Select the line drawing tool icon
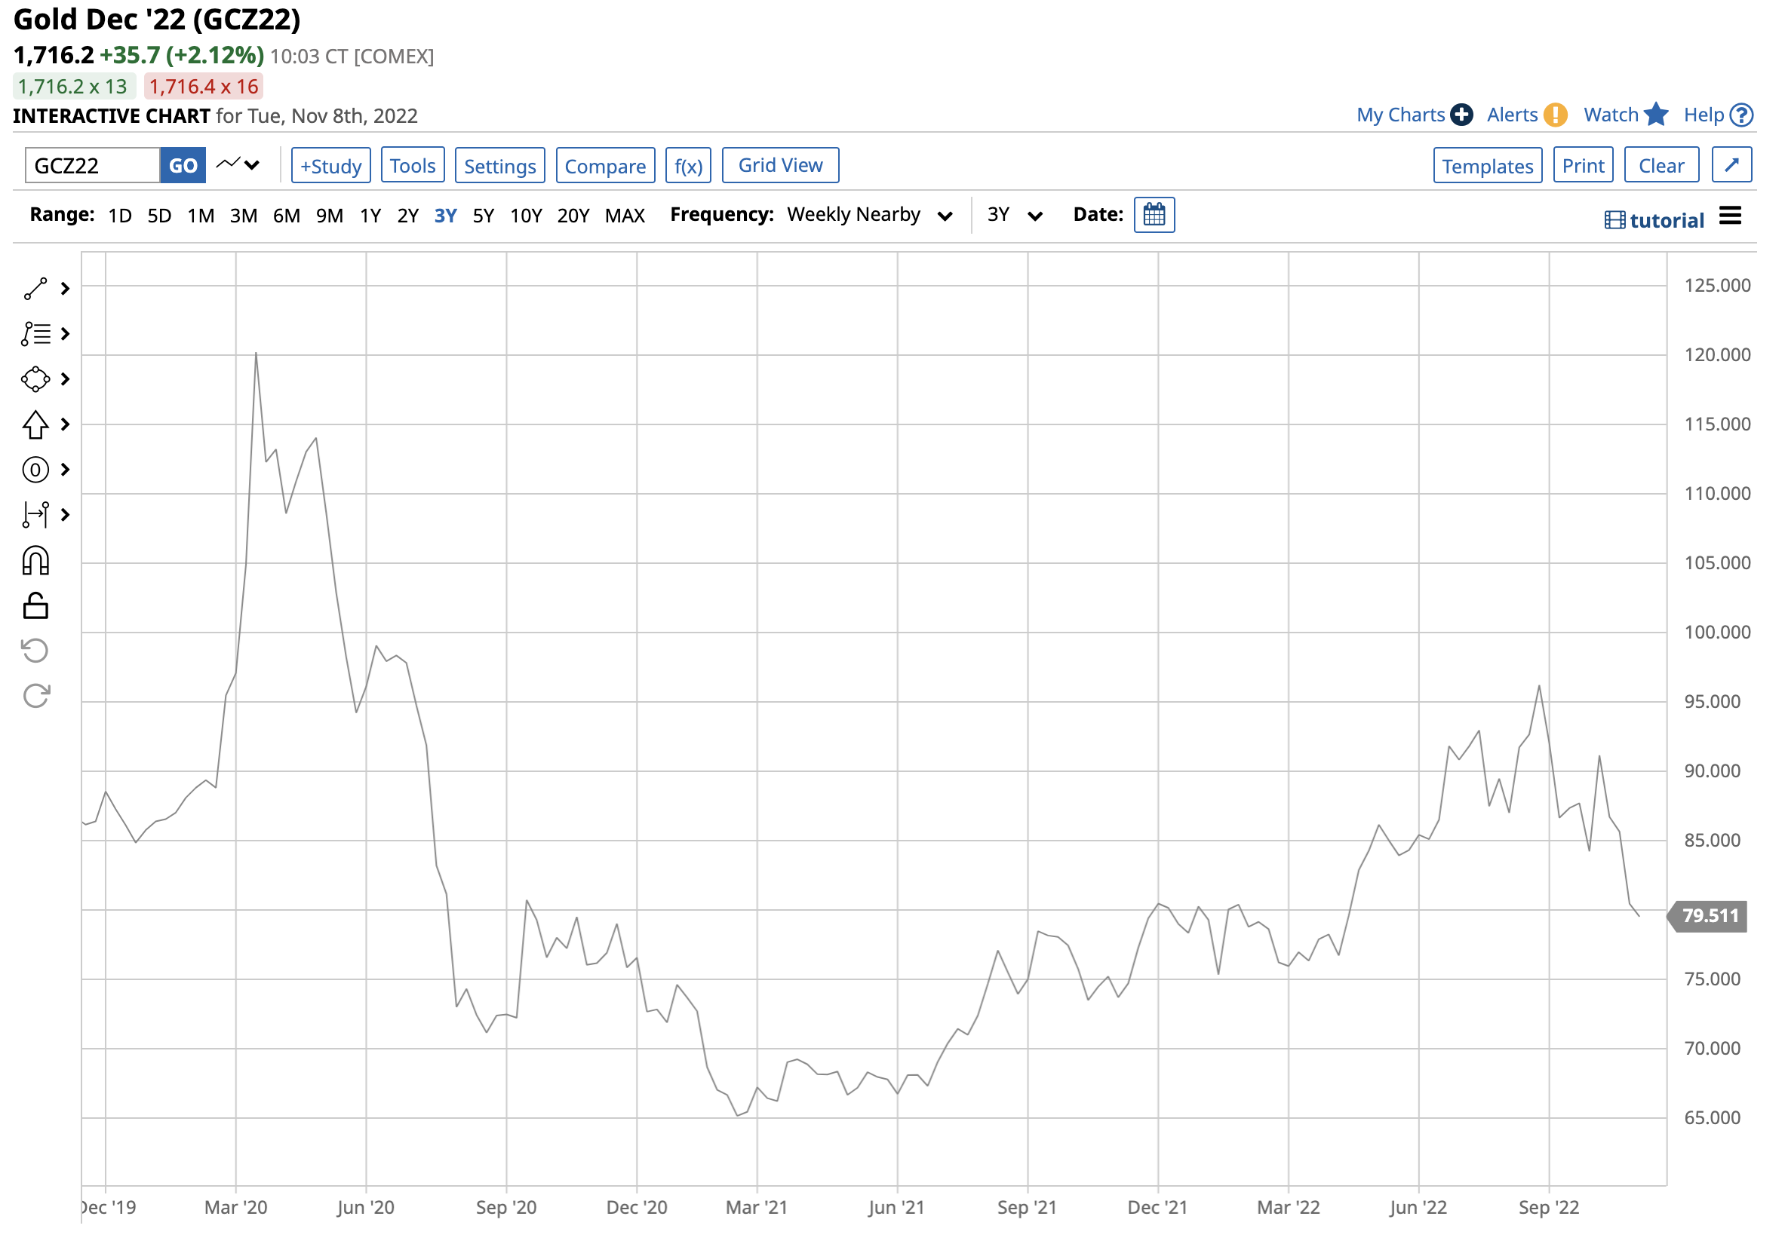Viewport: 1785px width, 1250px height. (35, 289)
